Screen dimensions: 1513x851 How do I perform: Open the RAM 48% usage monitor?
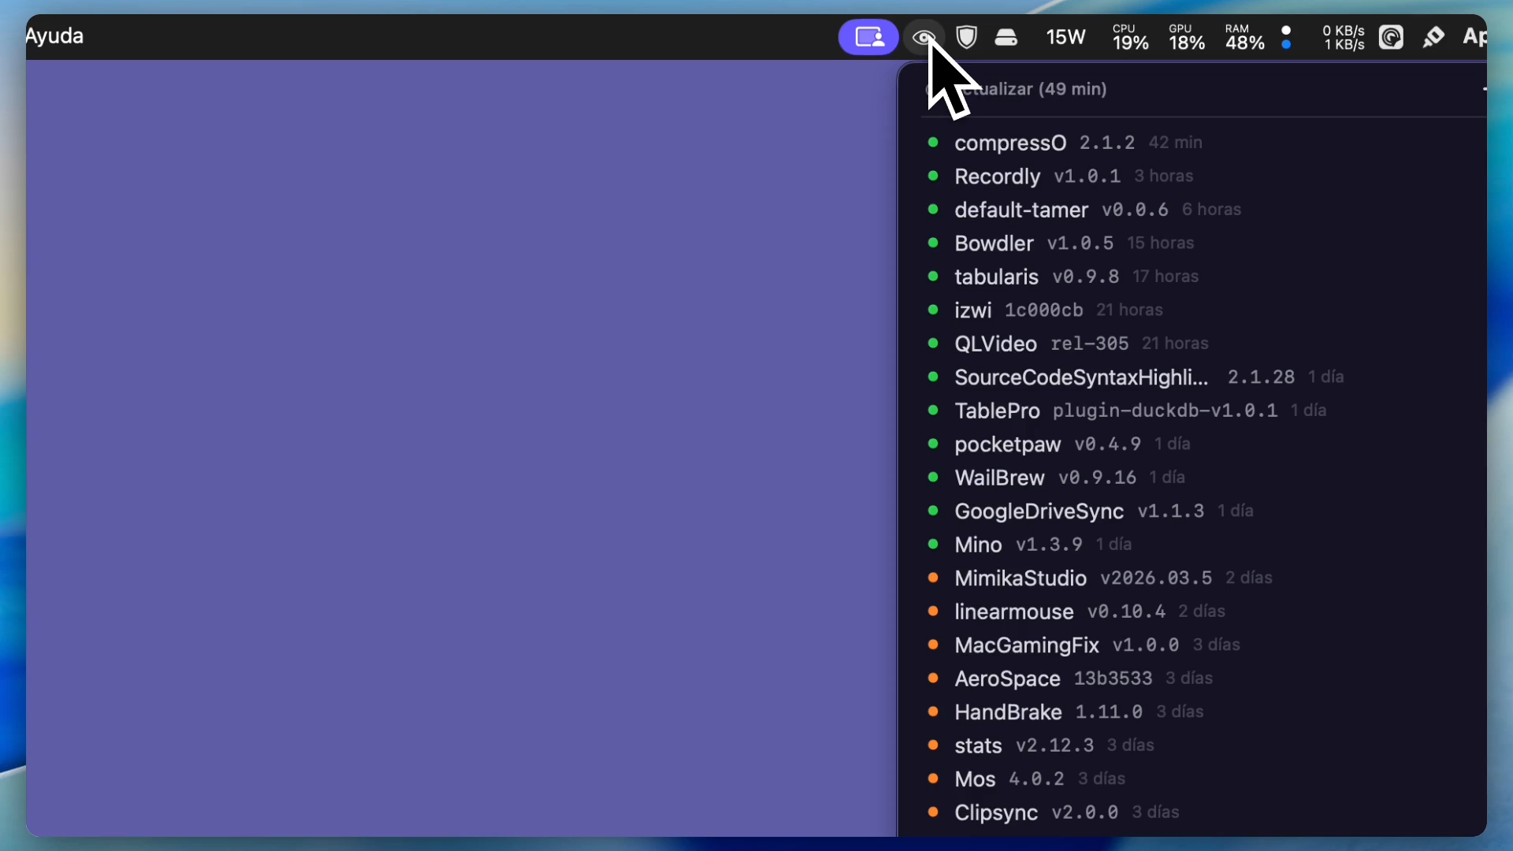pyautogui.click(x=1244, y=37)
